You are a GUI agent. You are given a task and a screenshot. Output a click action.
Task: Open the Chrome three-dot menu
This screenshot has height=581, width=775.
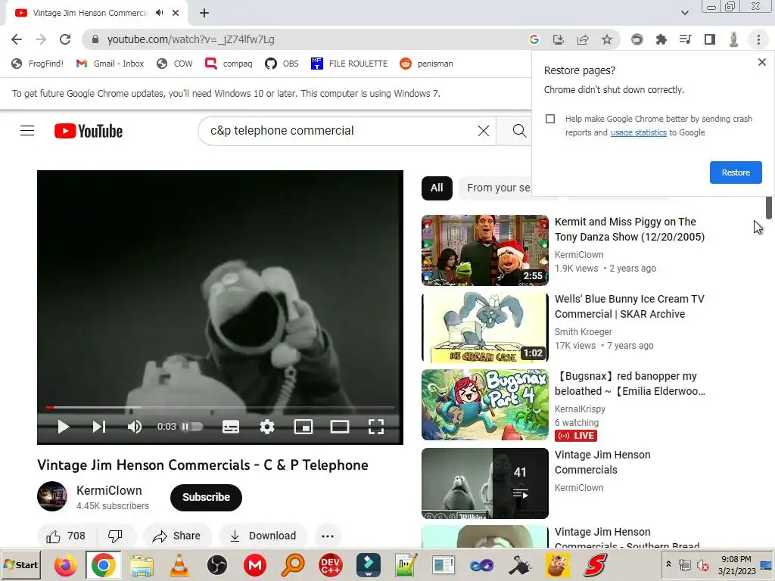pos(758,39)
